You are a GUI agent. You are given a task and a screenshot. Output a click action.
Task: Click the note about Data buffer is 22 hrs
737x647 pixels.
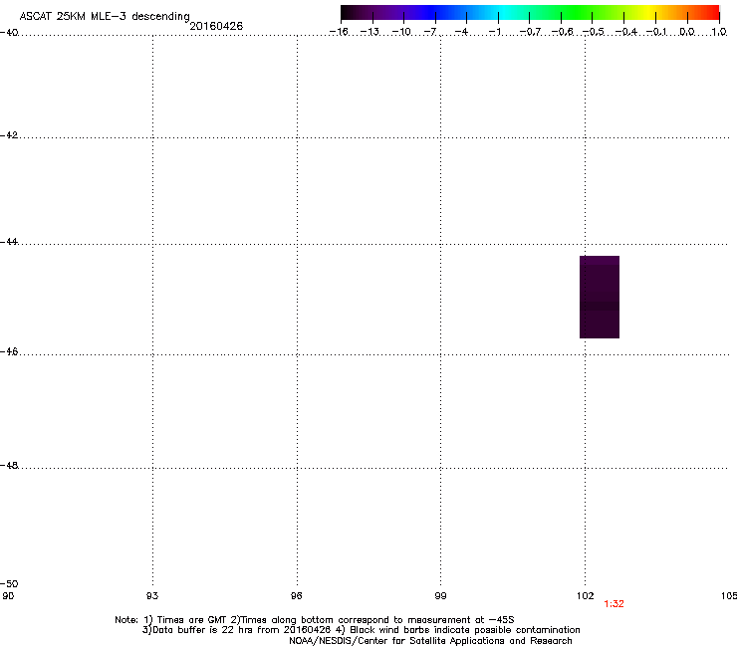coord(361,630)
